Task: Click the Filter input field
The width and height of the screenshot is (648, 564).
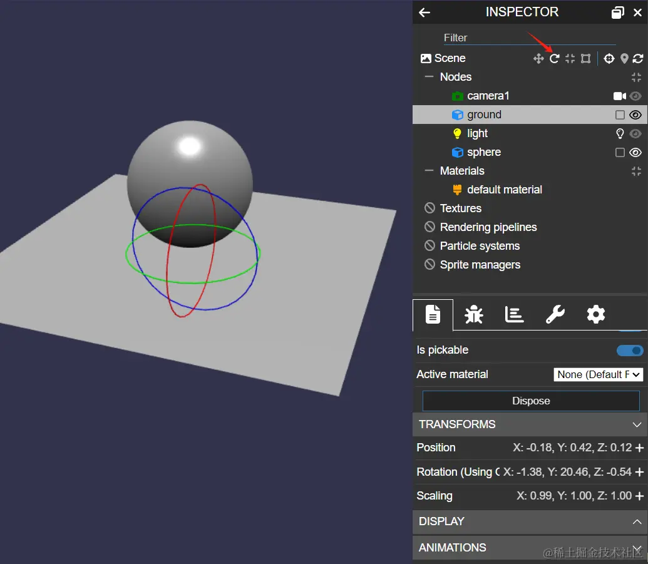Action: tap(530, 38)
